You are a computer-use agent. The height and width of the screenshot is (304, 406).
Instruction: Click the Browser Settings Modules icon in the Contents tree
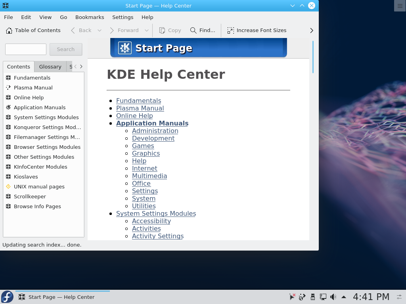(9, 147)
